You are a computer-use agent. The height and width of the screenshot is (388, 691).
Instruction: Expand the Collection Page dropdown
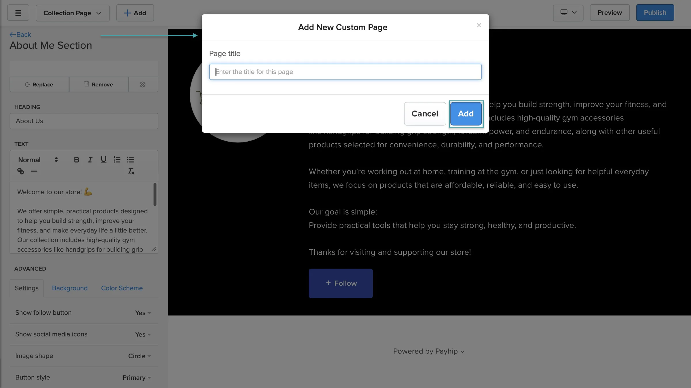tap(73, 13)
